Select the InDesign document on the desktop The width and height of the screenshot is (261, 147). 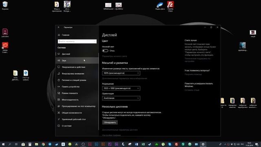tap(5, 33)
